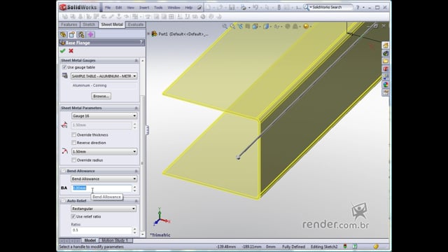The image size is (448, 252).
Task: Open the ConfigurationManager tab icon
Action: pos(81,34)
